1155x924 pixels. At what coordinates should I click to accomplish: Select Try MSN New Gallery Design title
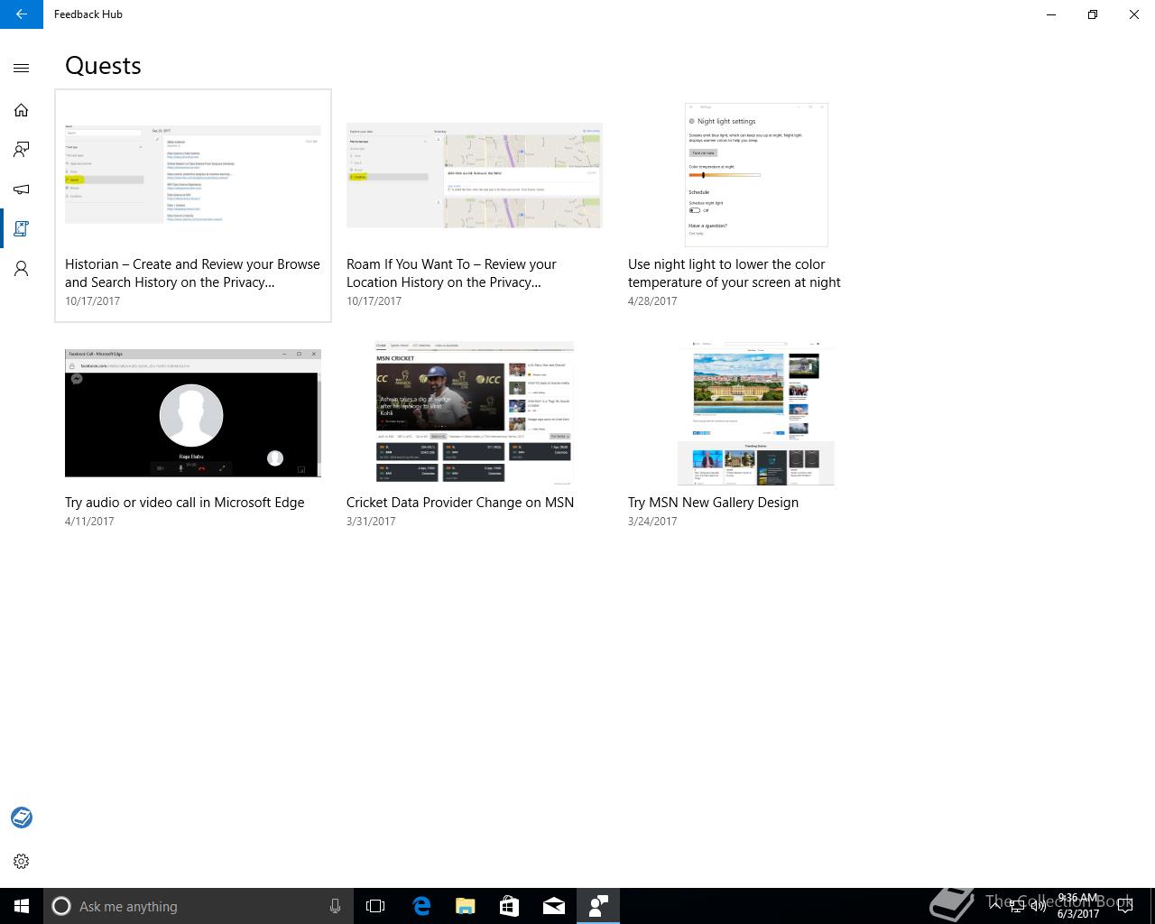[713, 502]
